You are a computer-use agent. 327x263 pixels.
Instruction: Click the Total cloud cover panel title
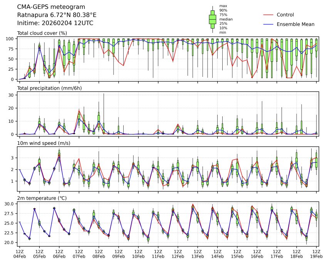tap(45, 33)
